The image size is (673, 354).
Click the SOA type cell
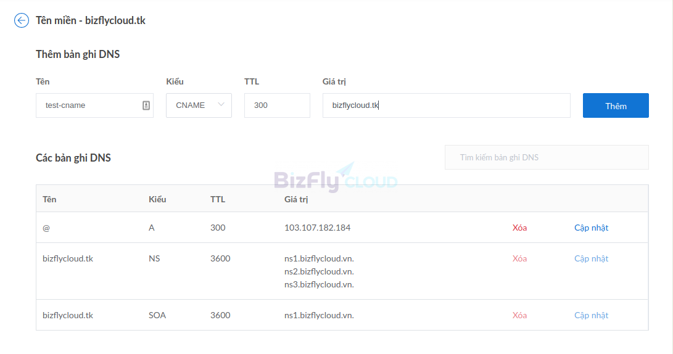pos(157,315)
